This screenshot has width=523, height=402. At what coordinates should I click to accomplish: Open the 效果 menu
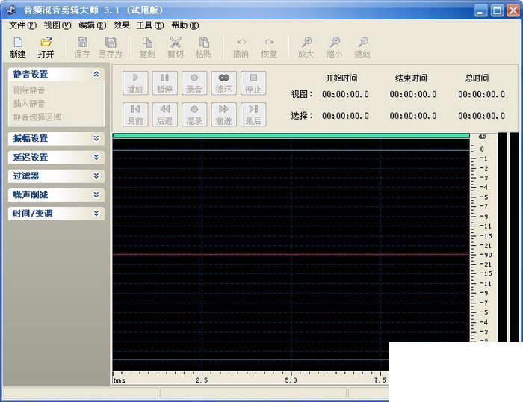[x=121, y=25]
